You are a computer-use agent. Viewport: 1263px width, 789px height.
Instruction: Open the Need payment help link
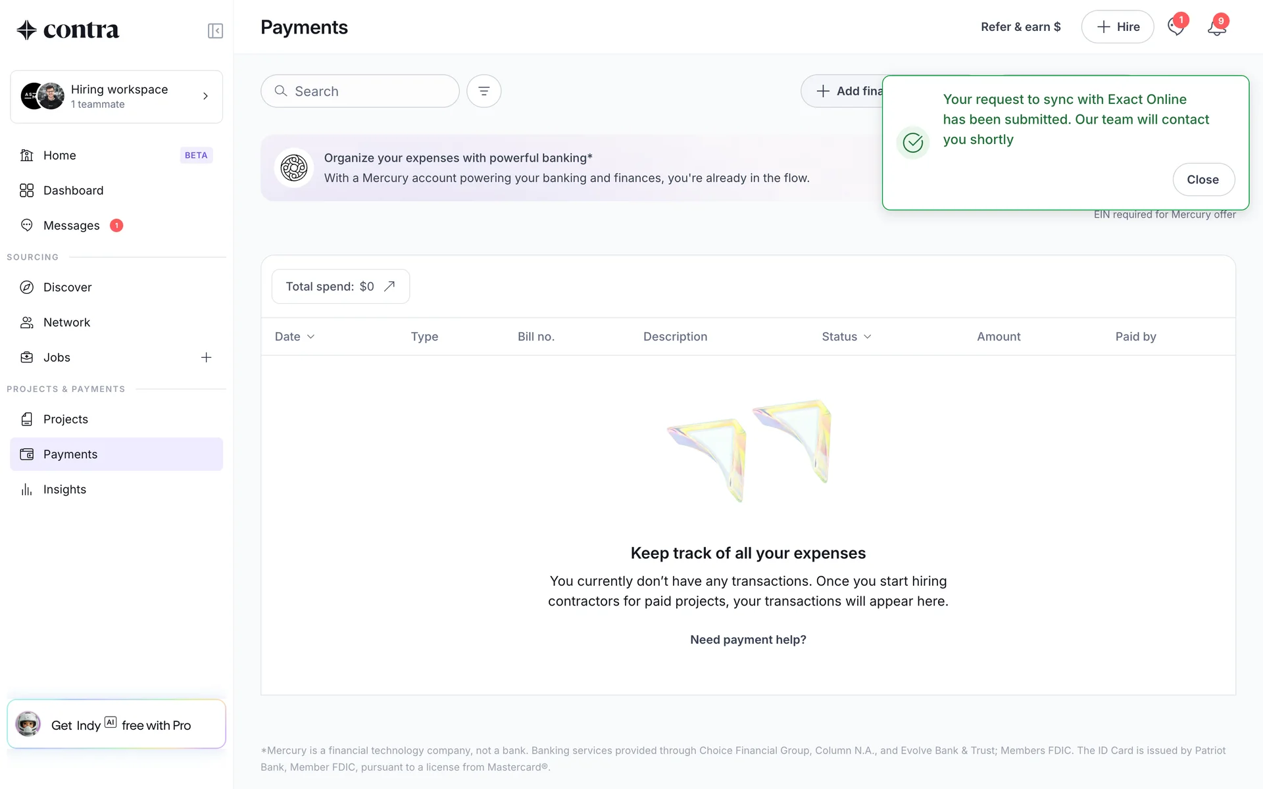[x=748, y=640]
